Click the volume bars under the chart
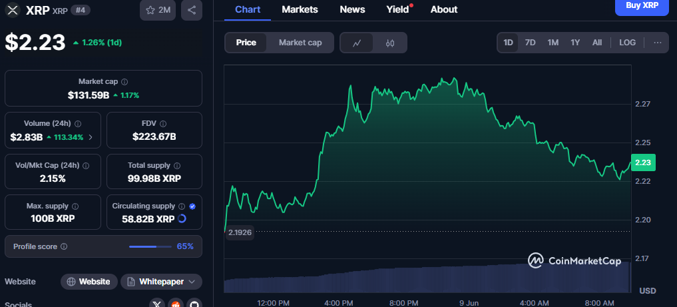Image resolution: width=677 pixels, height=307 pixels. (427, 278)
